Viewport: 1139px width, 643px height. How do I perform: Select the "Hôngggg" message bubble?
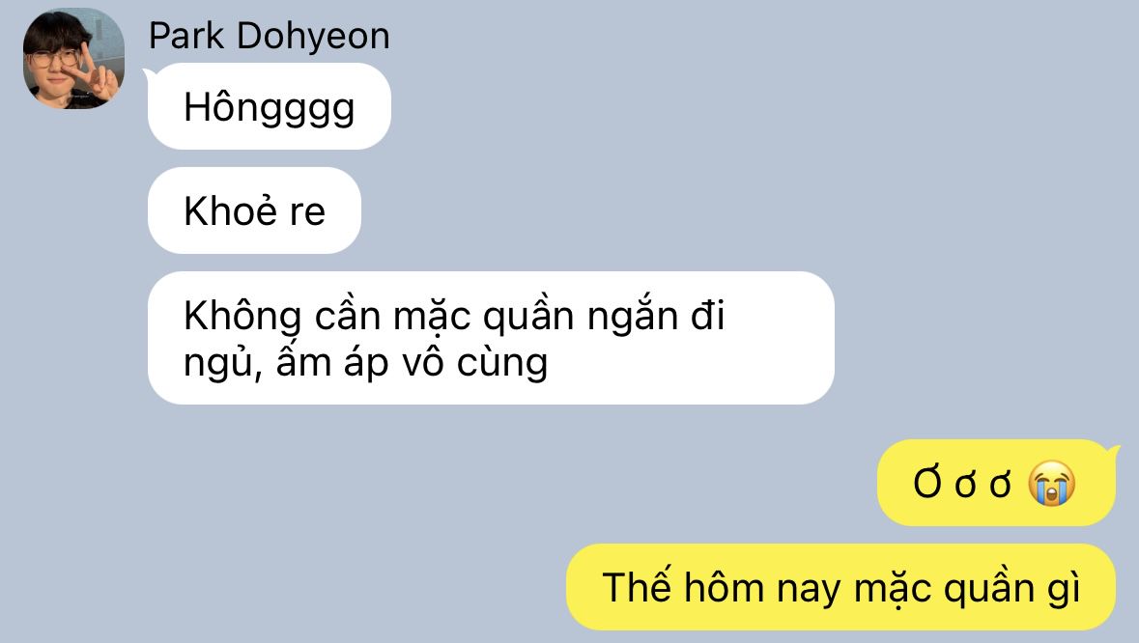(x=270, y=106)
